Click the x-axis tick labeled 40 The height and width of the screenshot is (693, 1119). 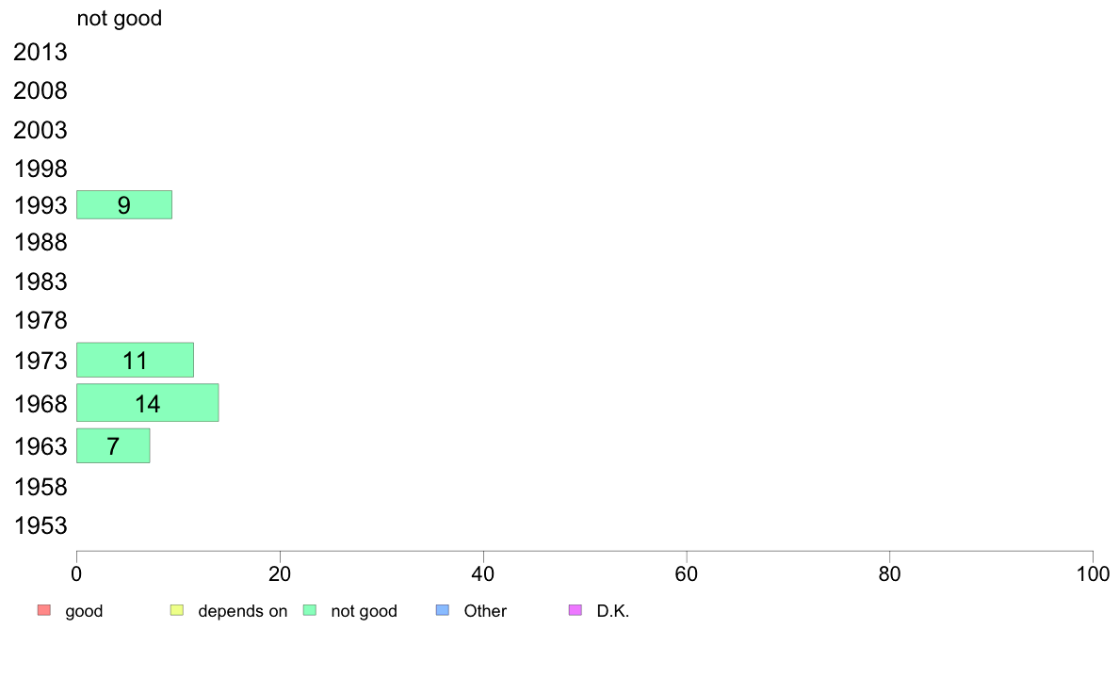pyautogui.click(x=483, y=573)
